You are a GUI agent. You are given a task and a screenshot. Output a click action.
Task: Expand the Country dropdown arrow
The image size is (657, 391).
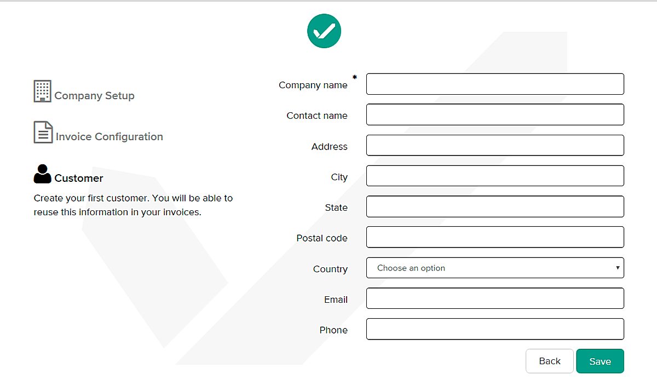(618, 268)
